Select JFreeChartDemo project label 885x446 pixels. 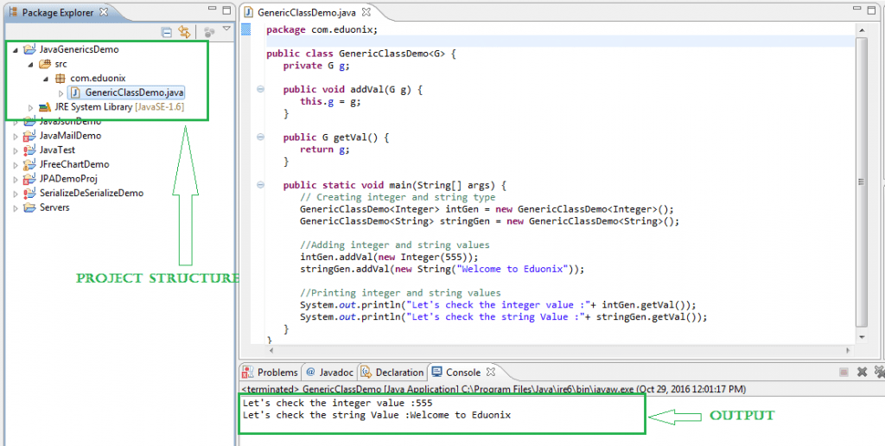click(x=74, y=164)
